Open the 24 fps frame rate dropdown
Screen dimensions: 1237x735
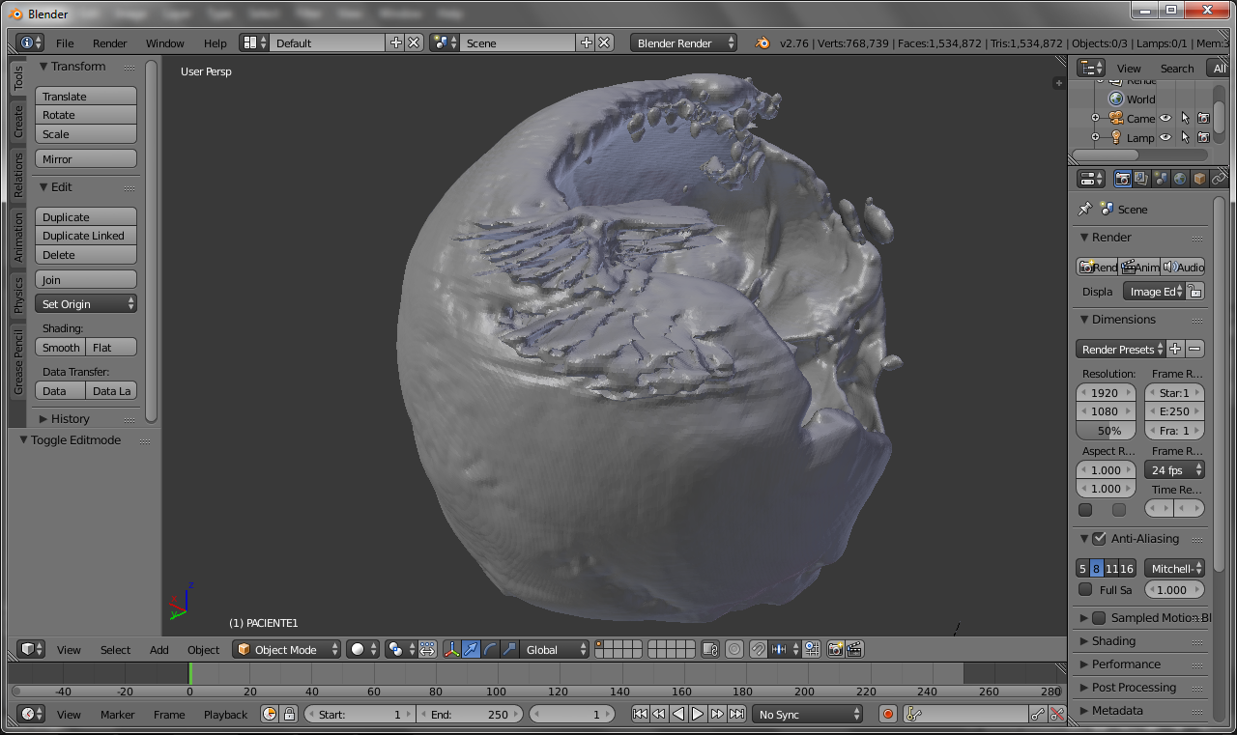tap(1174, 470)
